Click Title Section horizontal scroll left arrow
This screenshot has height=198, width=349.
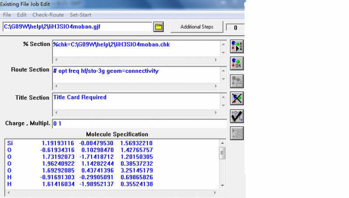pos(56,113)
